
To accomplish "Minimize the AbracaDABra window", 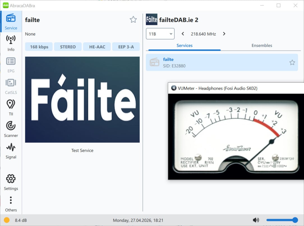I will pos(262,5).
